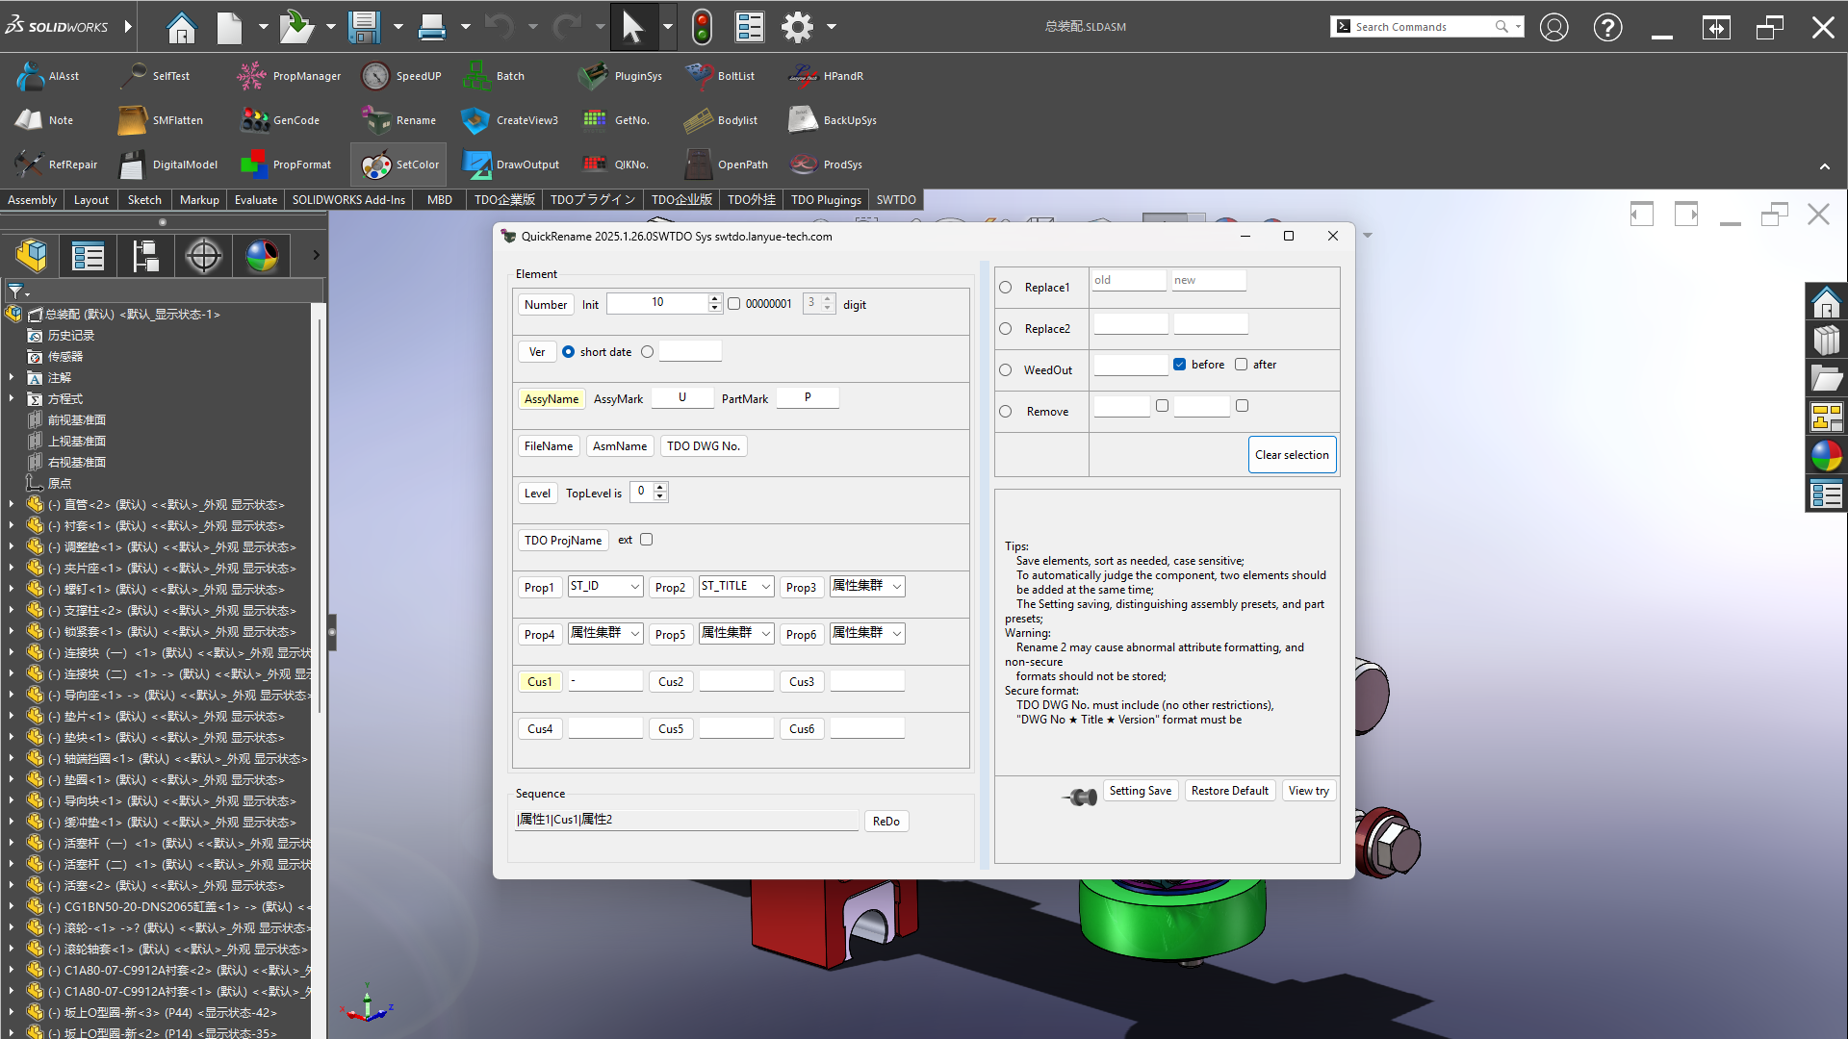Open the PropertyManager tab icon
The width and height of the screenshot is (1848, 1039).
click(x=88, y=257)
